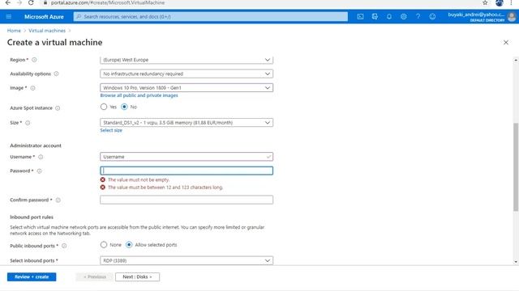519x291 pixels.
Task: Click 'The value must not be empty.' error
Action: (139, 179)
